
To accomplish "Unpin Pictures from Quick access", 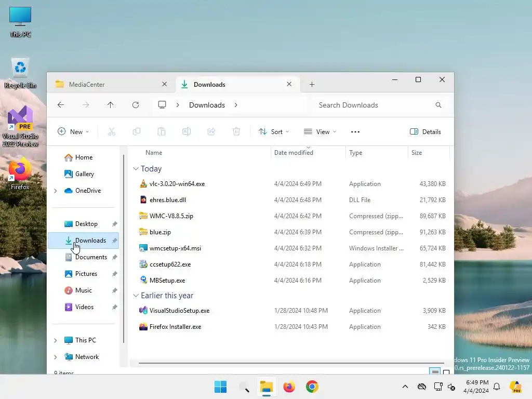I will (115, 274).
